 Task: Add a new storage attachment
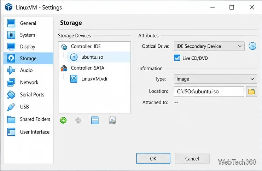coord(95,120)
